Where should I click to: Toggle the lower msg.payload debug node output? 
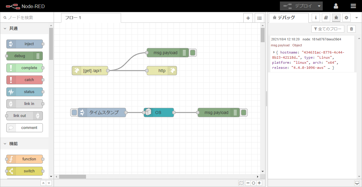244,112
